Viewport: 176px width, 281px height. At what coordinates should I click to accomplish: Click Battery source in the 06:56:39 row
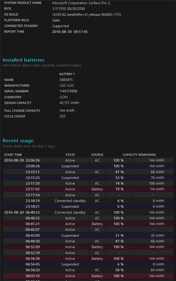(x=97, y=258)
